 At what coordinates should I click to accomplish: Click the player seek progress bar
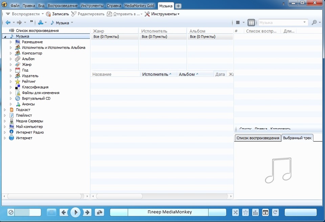coord(301,212)
